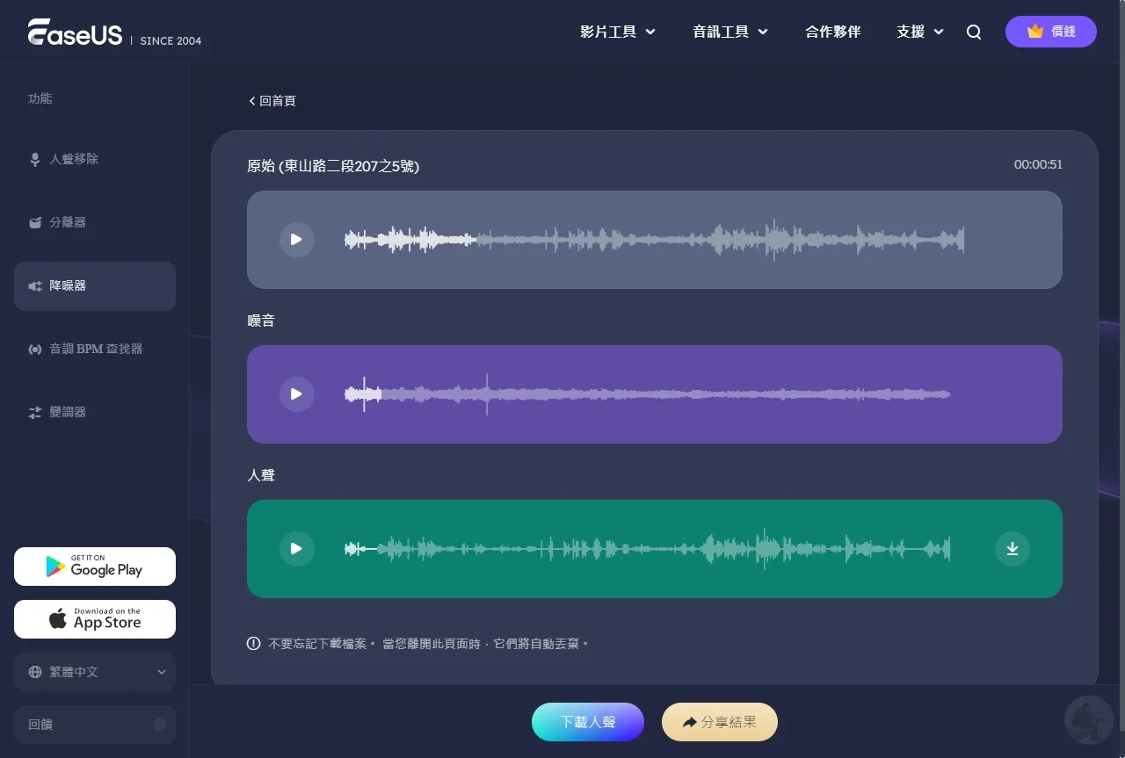Seek within the 人聲 waveform
The width and height of the screenshot is (1125, 758).
tap(648, 549)
